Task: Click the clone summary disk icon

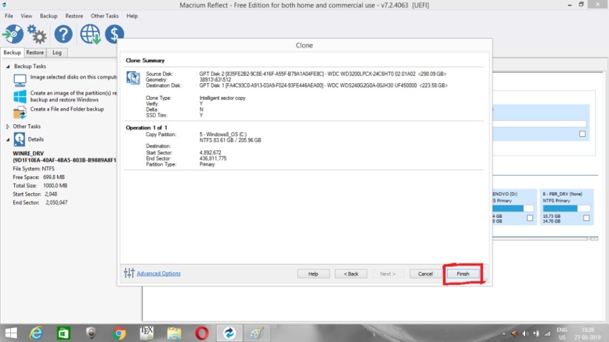Action: point(133,78)
